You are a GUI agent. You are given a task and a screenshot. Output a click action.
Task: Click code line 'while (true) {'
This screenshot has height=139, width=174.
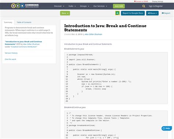coord(85,79)
